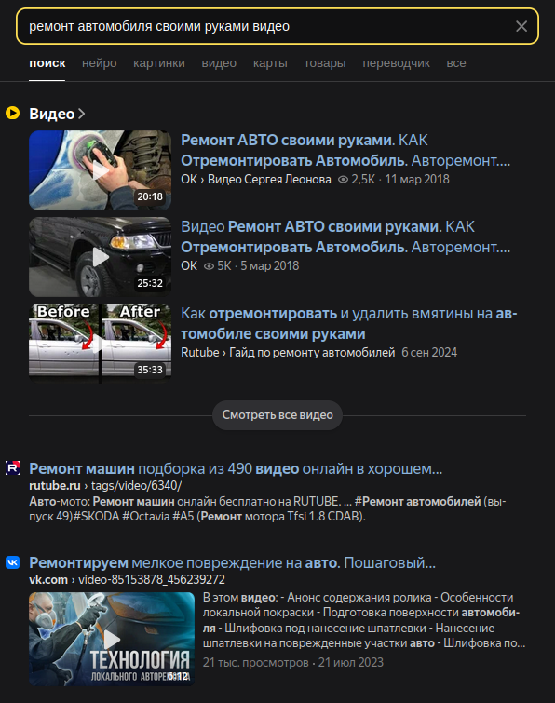
Task: Play the 25:32 black SUV video thumbnail
Action: [100, 257]
